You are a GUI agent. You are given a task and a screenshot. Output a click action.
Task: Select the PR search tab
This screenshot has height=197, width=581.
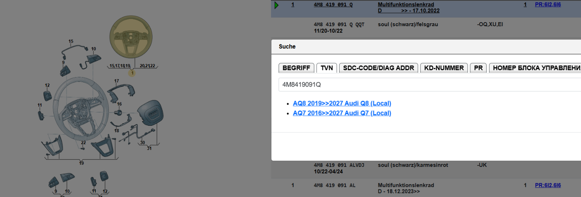point(478,68)
